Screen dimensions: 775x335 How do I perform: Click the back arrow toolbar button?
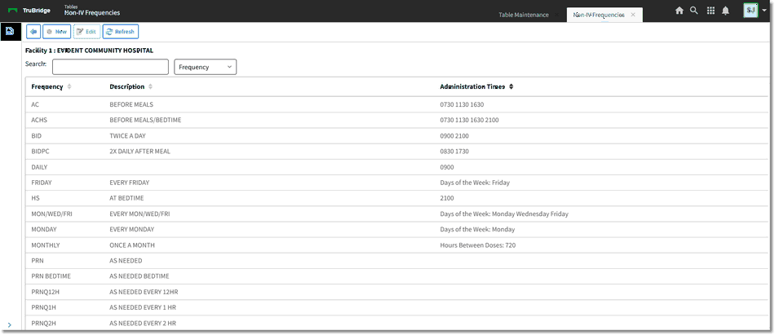pos(33,32)
